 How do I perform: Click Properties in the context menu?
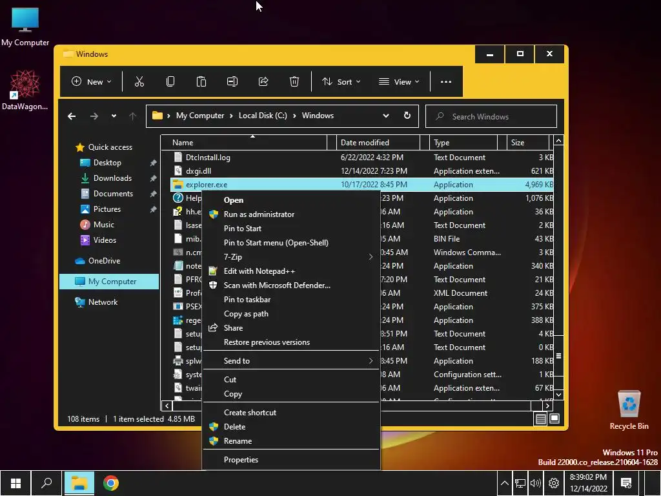[291, 460]
